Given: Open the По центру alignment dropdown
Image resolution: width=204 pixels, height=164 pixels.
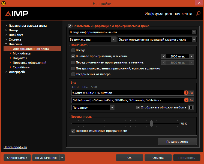Looking at the screenshot, I should tap(93, 108).
